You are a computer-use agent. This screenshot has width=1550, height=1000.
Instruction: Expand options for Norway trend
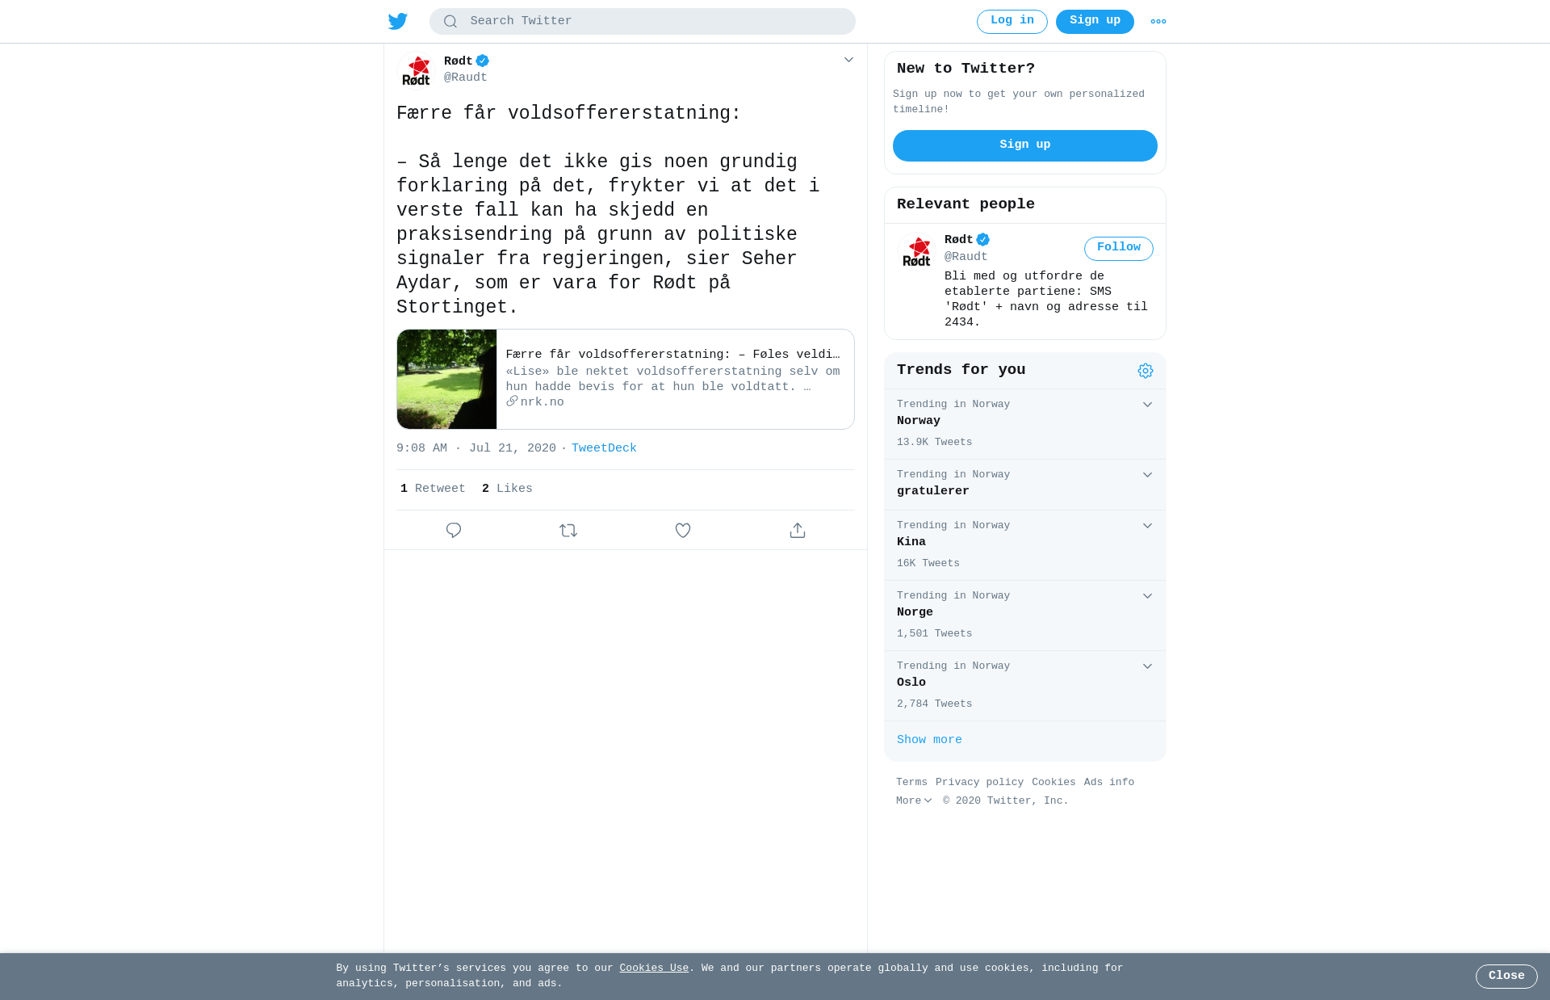pyautogui.click(x=1147, y=405)
